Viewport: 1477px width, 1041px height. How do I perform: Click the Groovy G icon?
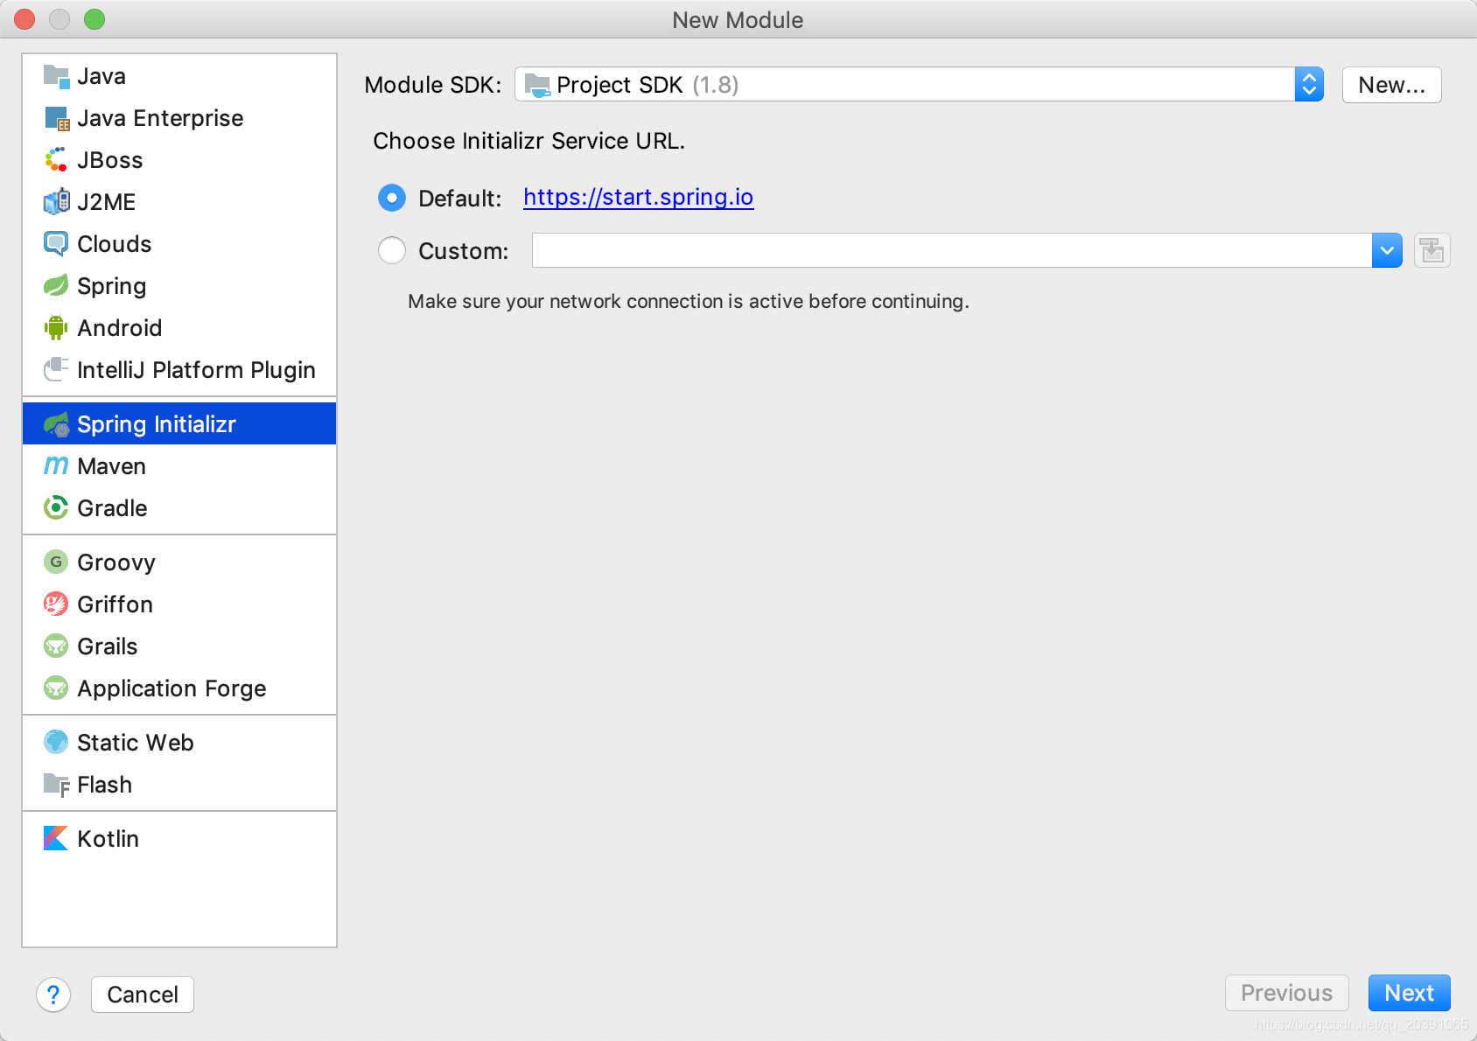[x=56, y=562]
